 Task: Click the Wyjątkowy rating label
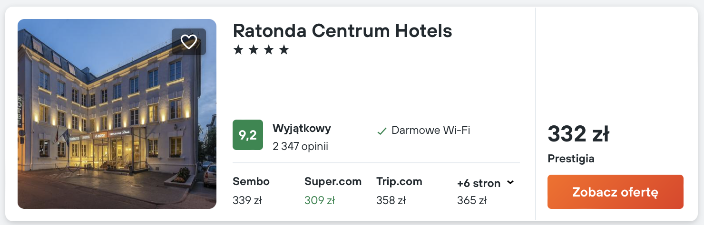[x=302, y=128]
